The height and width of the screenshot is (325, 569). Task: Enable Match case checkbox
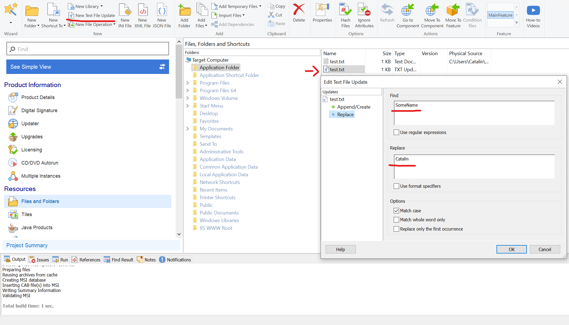[x=396, y=210]
